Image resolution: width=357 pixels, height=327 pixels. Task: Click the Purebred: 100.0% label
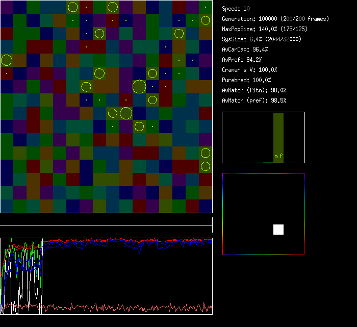tap(246, 80)
